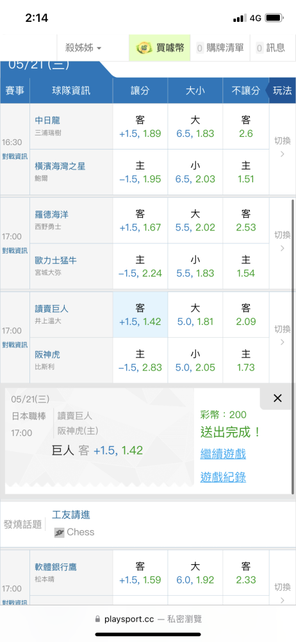Toggle 讀賣巨人 客 +1.5, 1.42 selection
The width and height of the screenshot is (296, 642).
coord(140,315)
